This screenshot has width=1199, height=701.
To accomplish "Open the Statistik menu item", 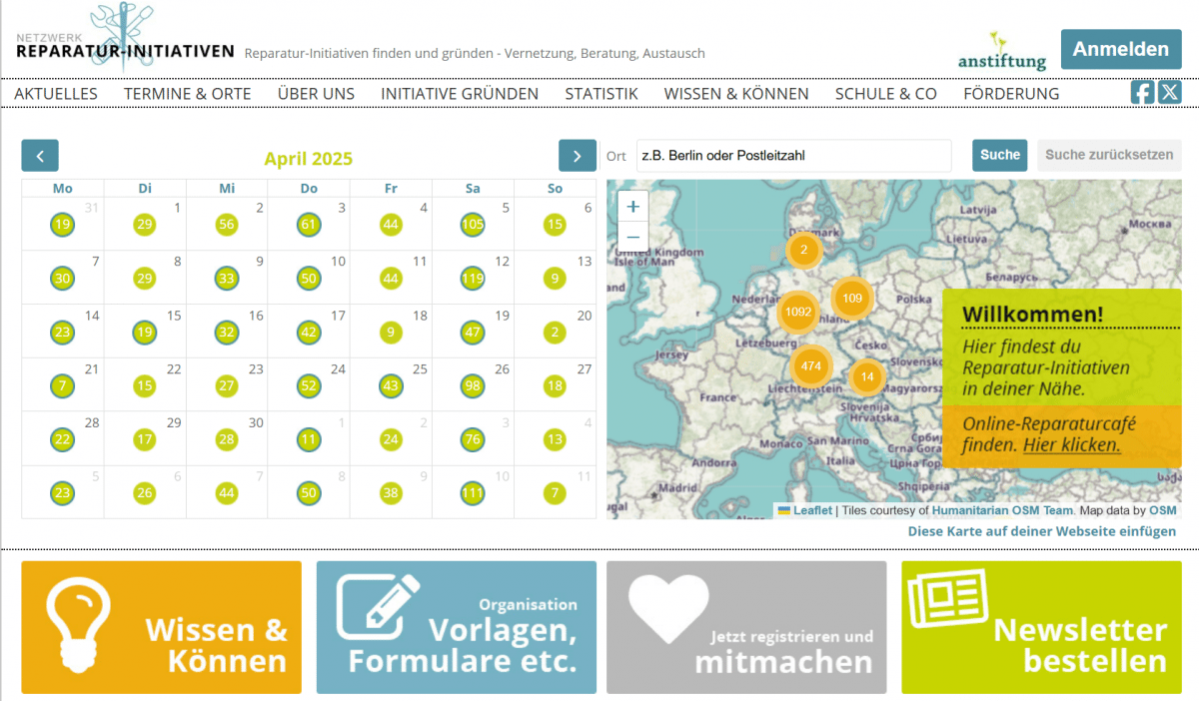I will [601, 94].
